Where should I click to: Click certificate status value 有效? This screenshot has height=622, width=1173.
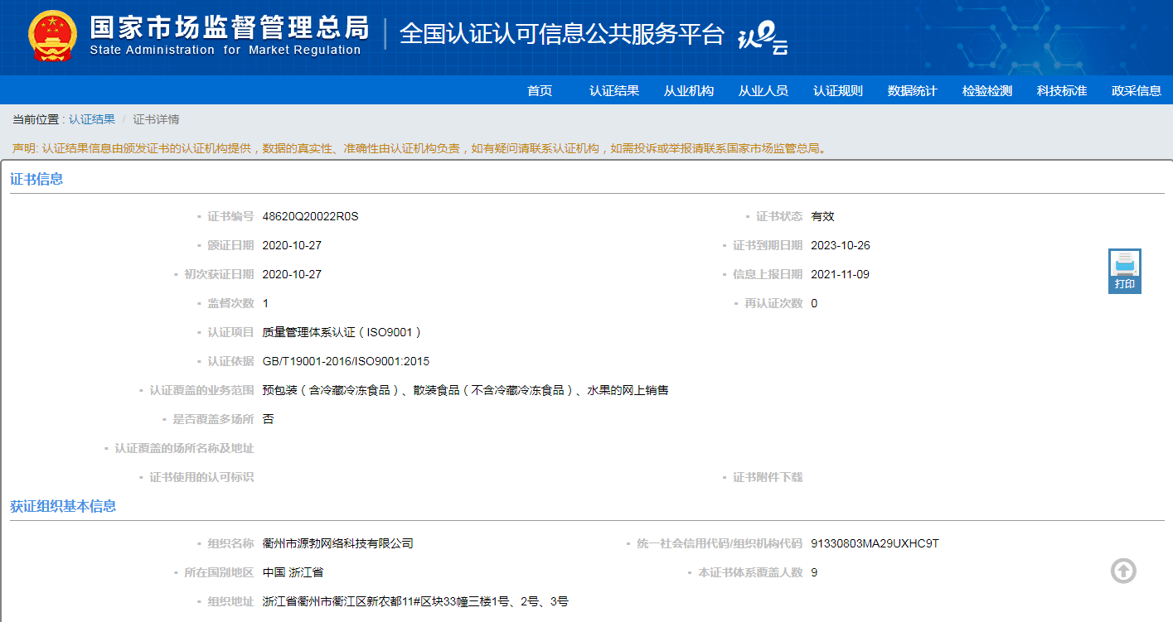[822, 216]
